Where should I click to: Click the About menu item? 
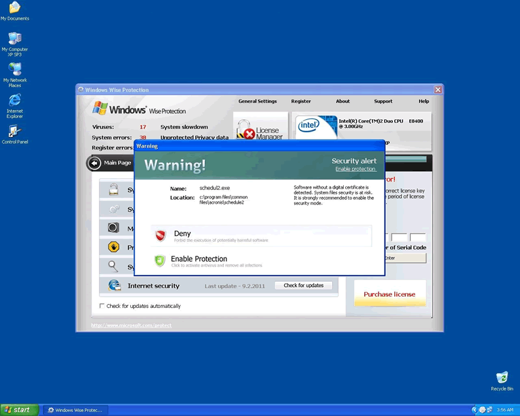click(x=343, y=102)
